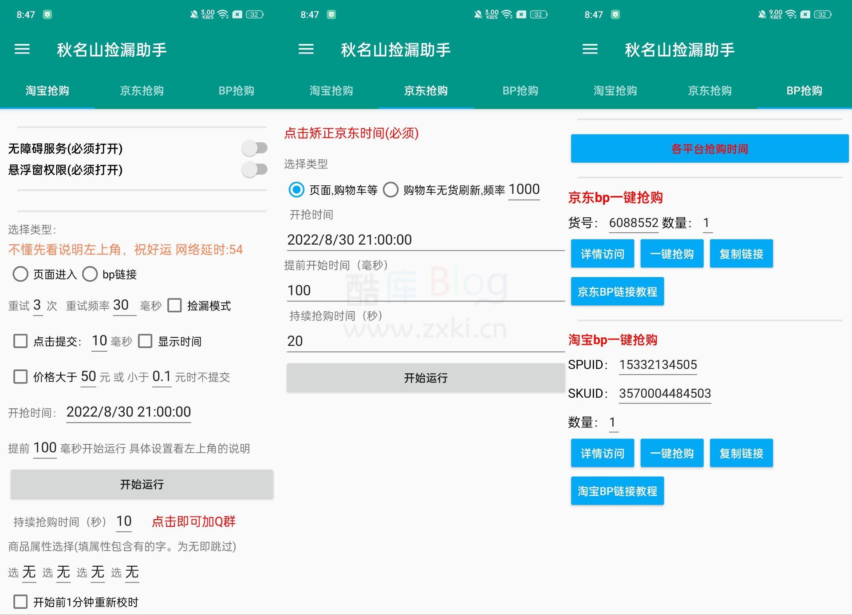
Task: Tap 点击即可加Q群 to join group
Action: (195, 522)
